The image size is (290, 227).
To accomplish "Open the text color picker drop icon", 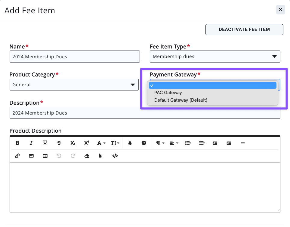I will coord(130,143).
